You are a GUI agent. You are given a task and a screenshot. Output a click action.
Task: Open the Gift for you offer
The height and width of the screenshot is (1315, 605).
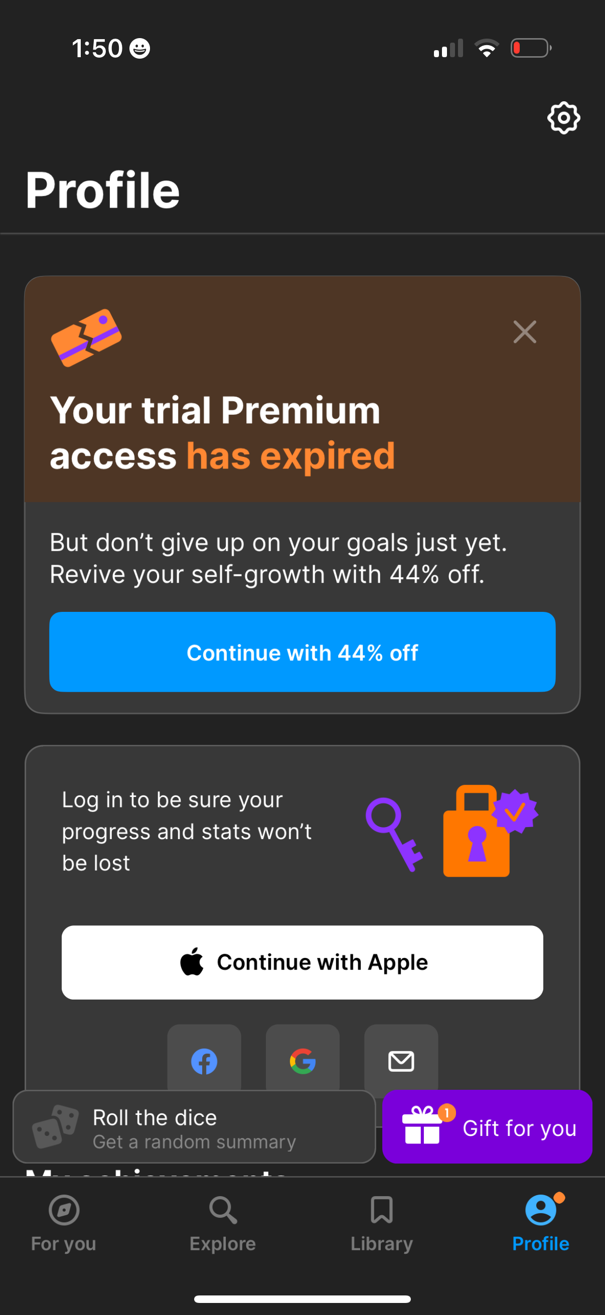click(x=487, y=1128)
